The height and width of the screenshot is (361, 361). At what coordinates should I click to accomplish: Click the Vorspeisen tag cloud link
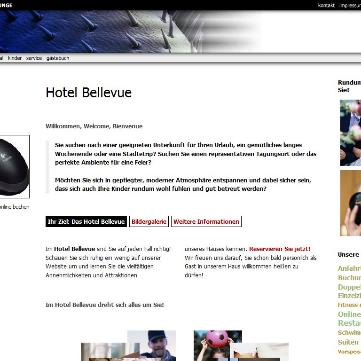349,352
